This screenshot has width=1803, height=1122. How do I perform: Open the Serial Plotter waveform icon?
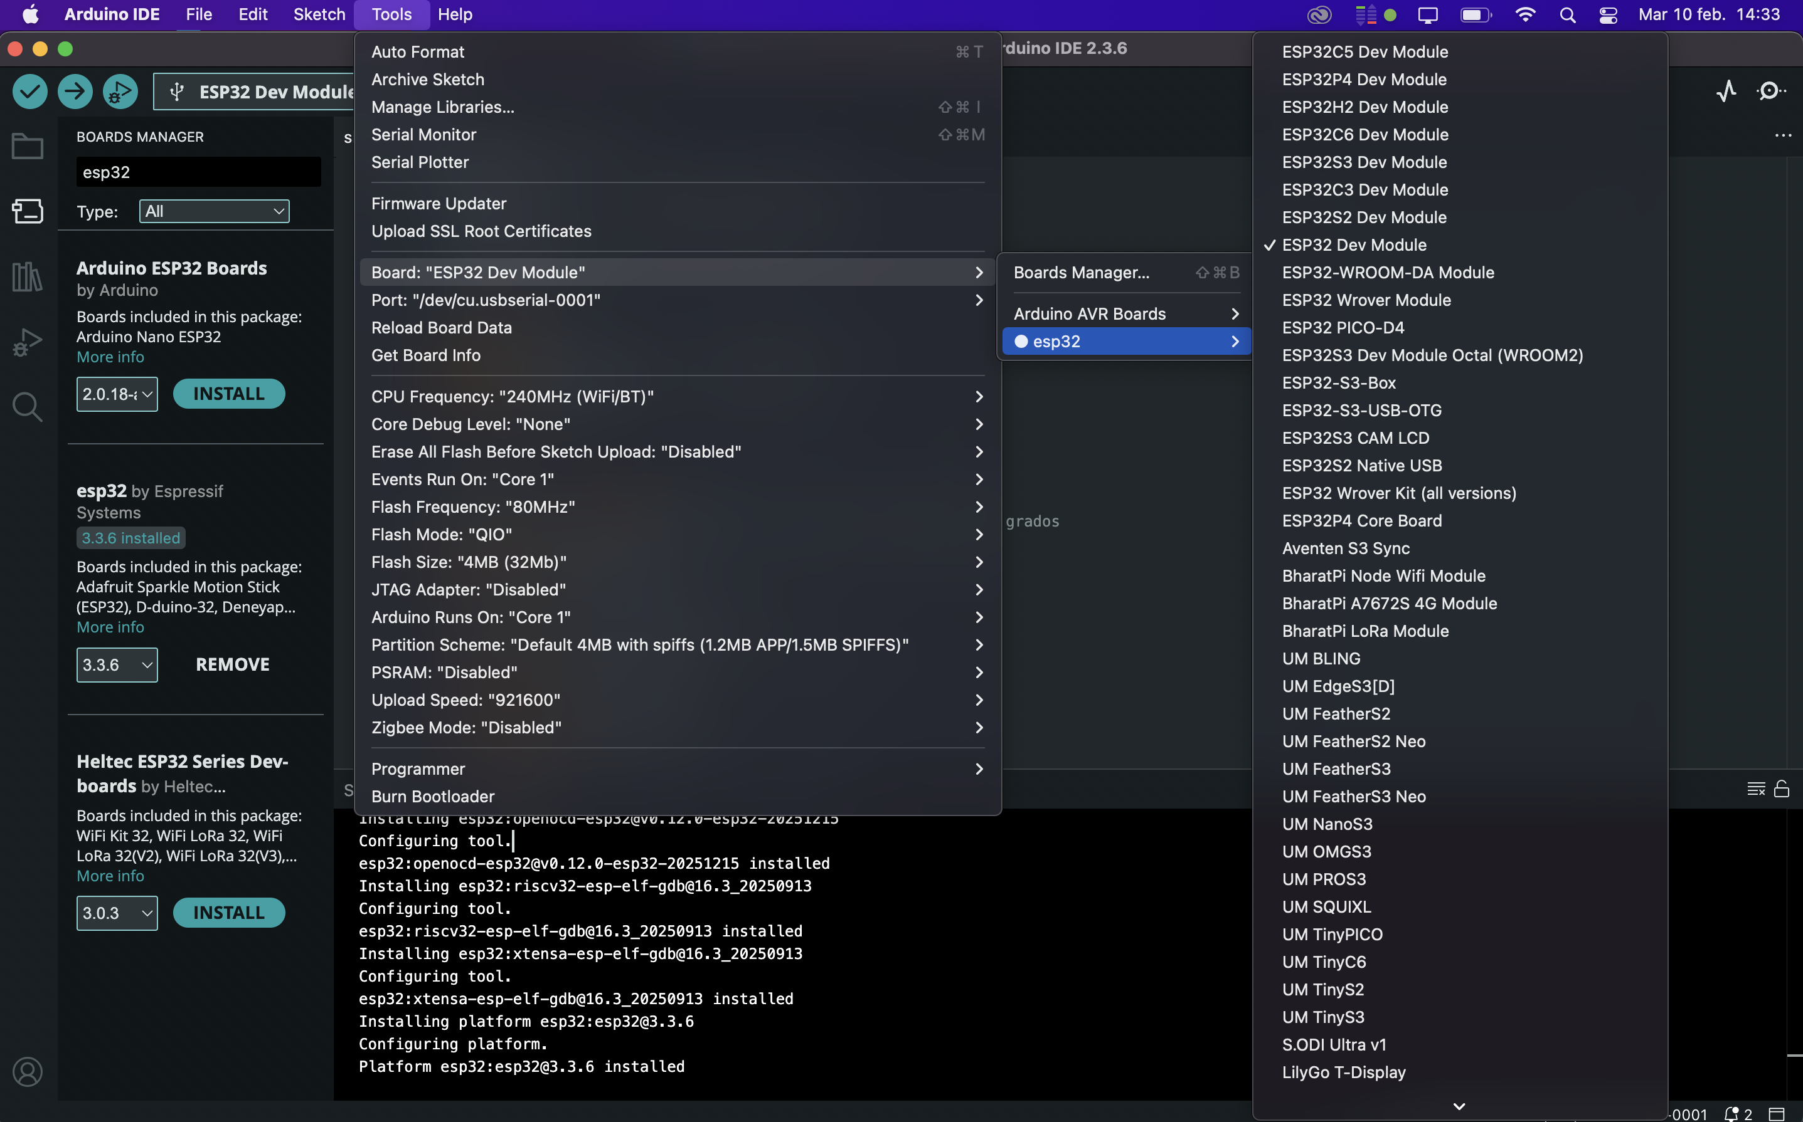tap(1726, 92)
